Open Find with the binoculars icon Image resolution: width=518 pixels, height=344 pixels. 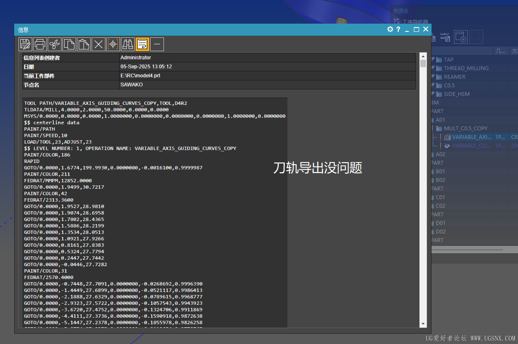point(128,44)
